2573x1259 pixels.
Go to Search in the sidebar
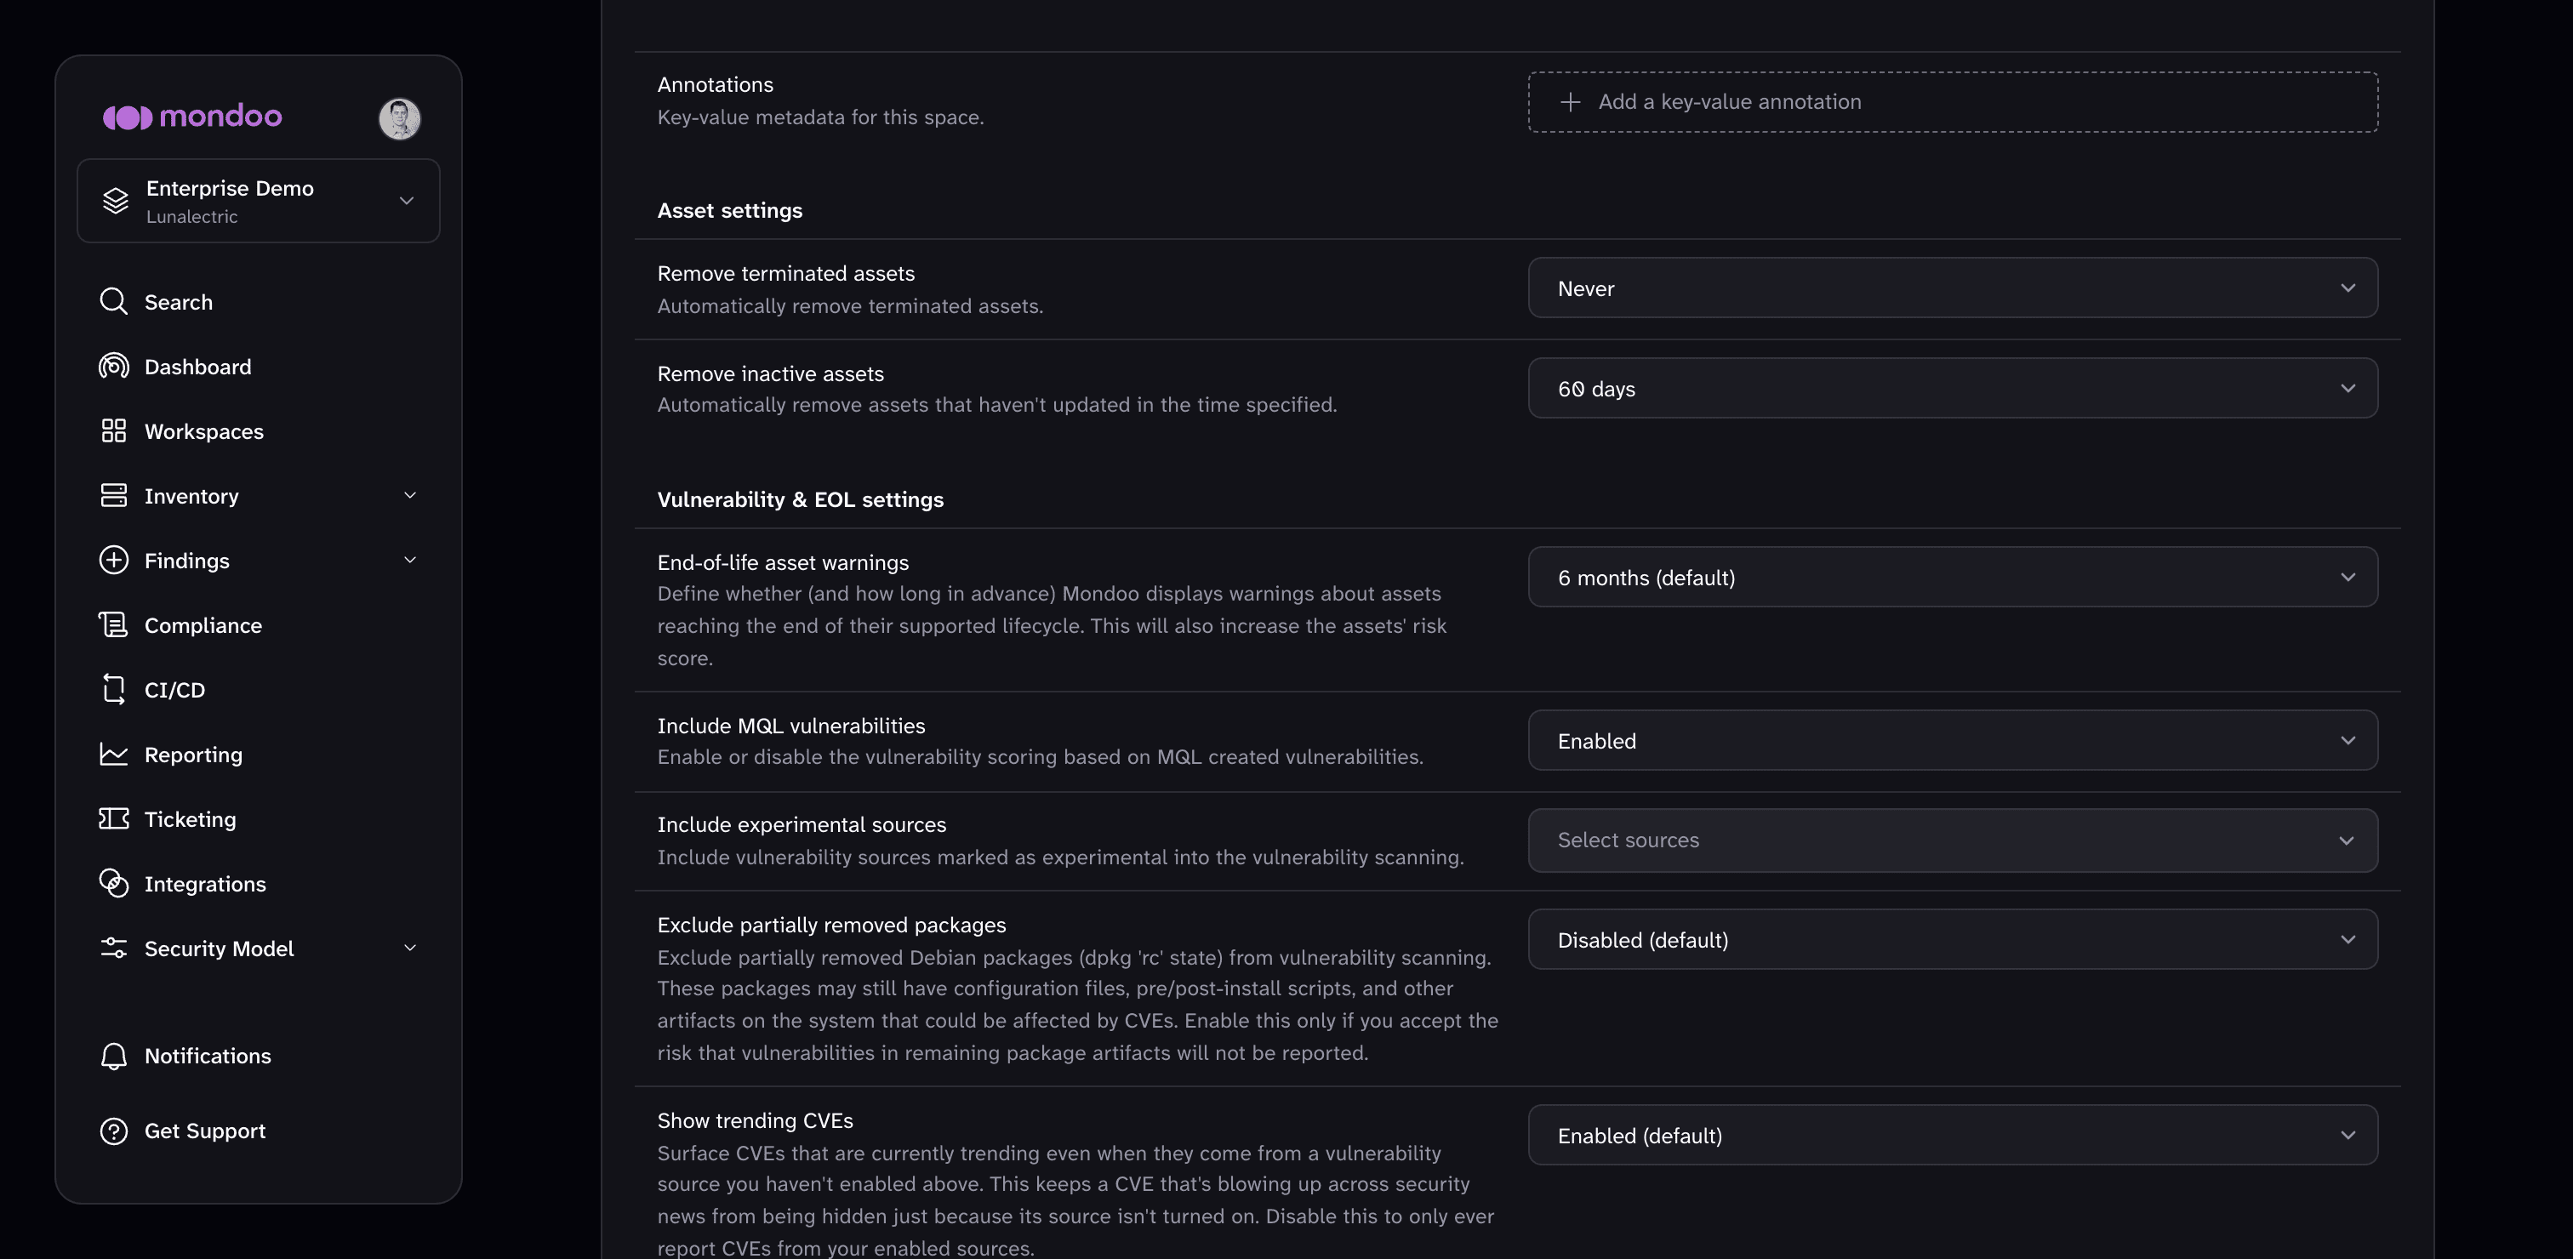pos(179,303)
